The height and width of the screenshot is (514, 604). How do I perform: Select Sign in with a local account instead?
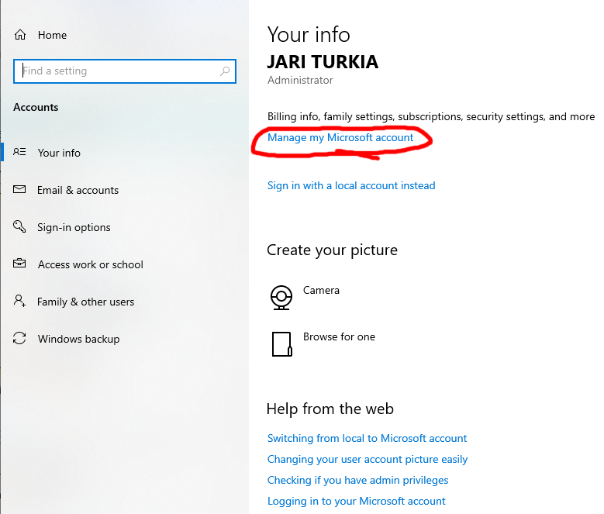point(351,185)
